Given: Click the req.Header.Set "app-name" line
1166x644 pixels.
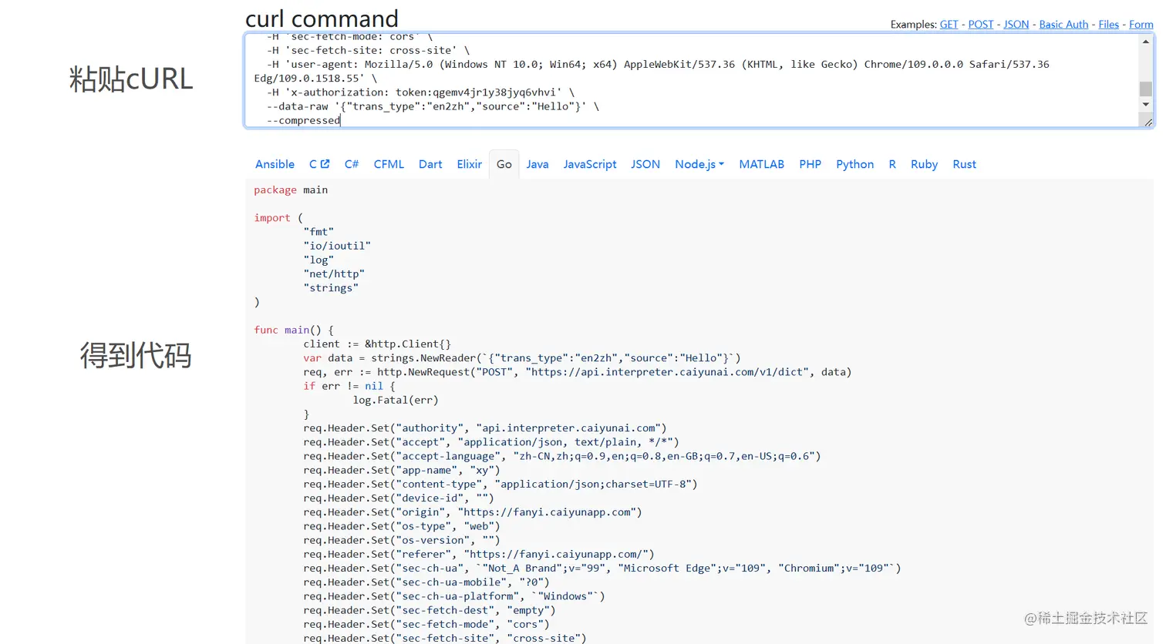Looking at the screenshot, I should (x=402, y=470).
